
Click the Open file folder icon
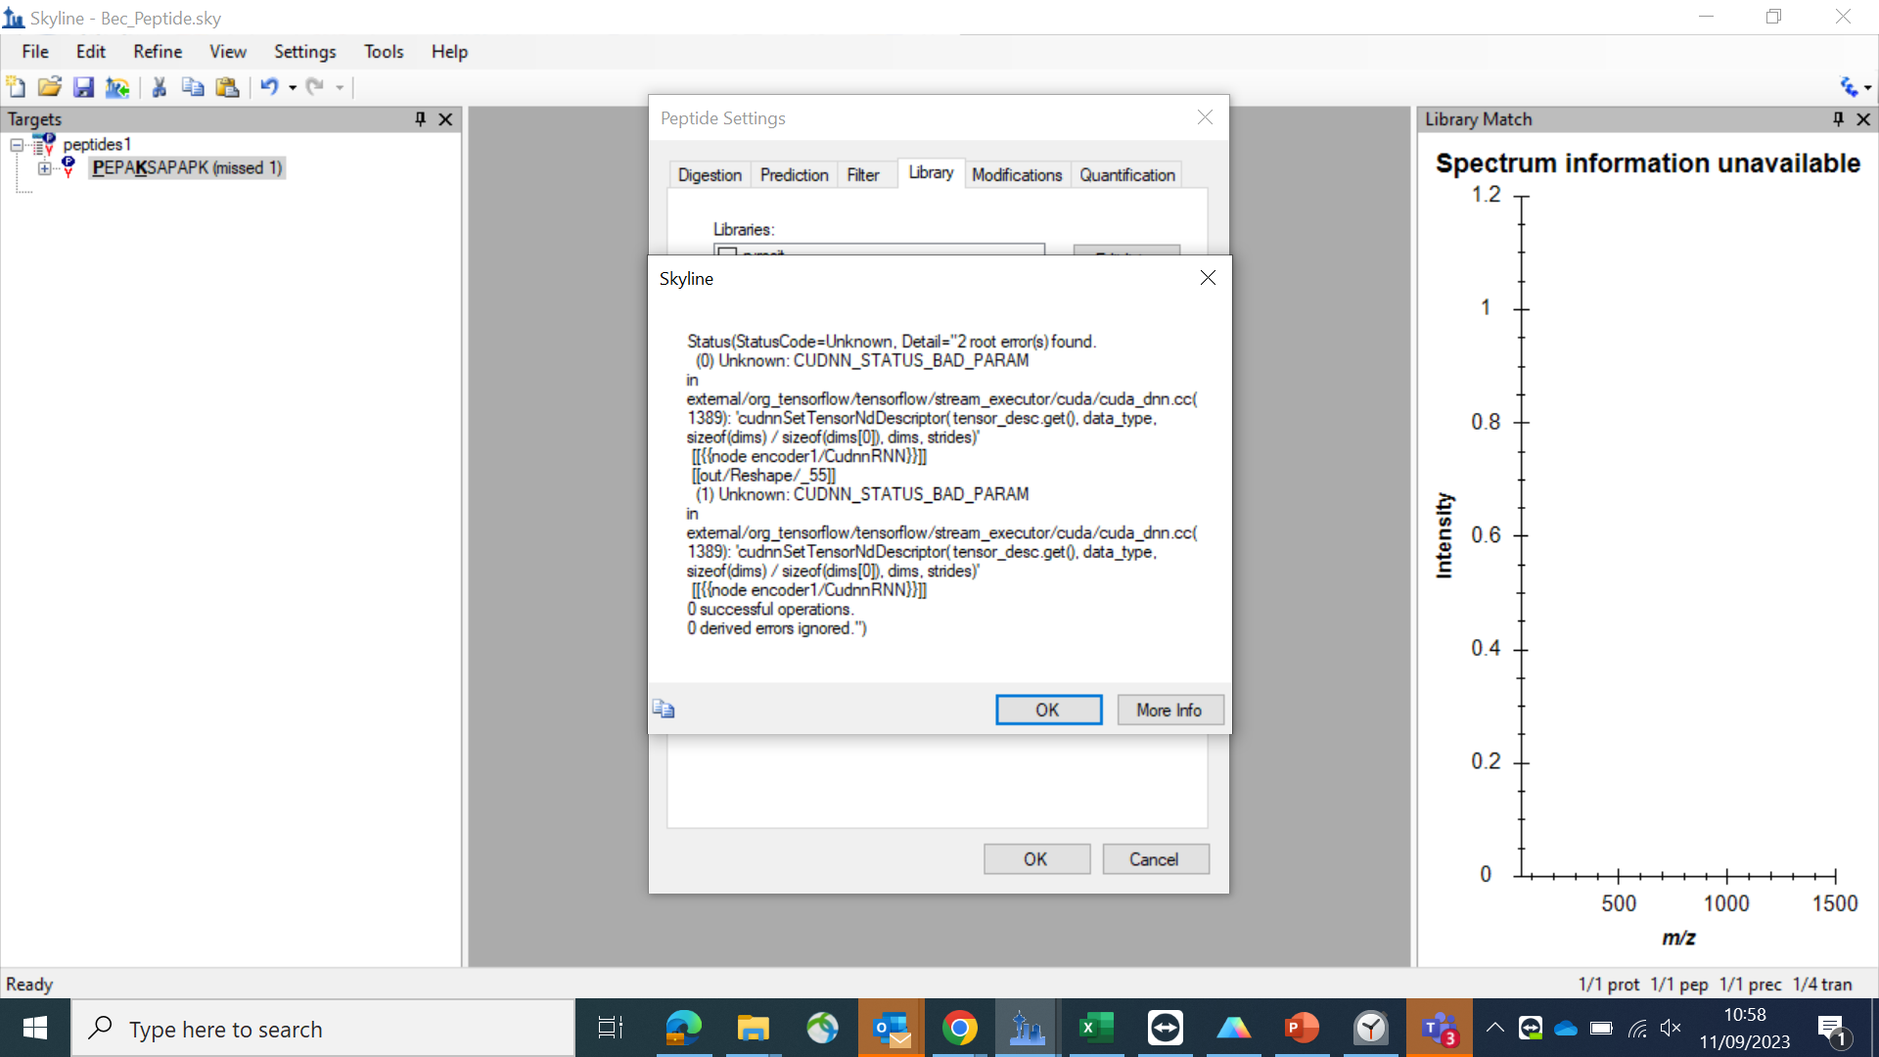click(x=50, y=87)
